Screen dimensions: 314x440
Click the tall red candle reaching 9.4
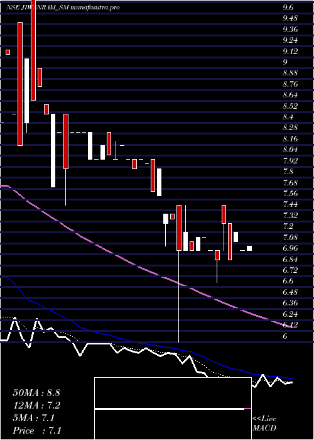[20, 84]
